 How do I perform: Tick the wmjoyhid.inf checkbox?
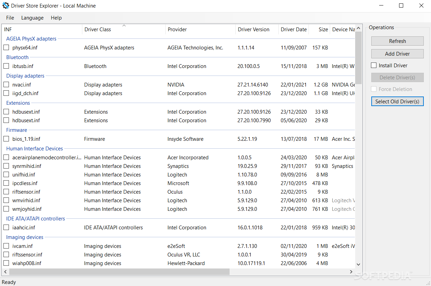[x=6, y=209]
